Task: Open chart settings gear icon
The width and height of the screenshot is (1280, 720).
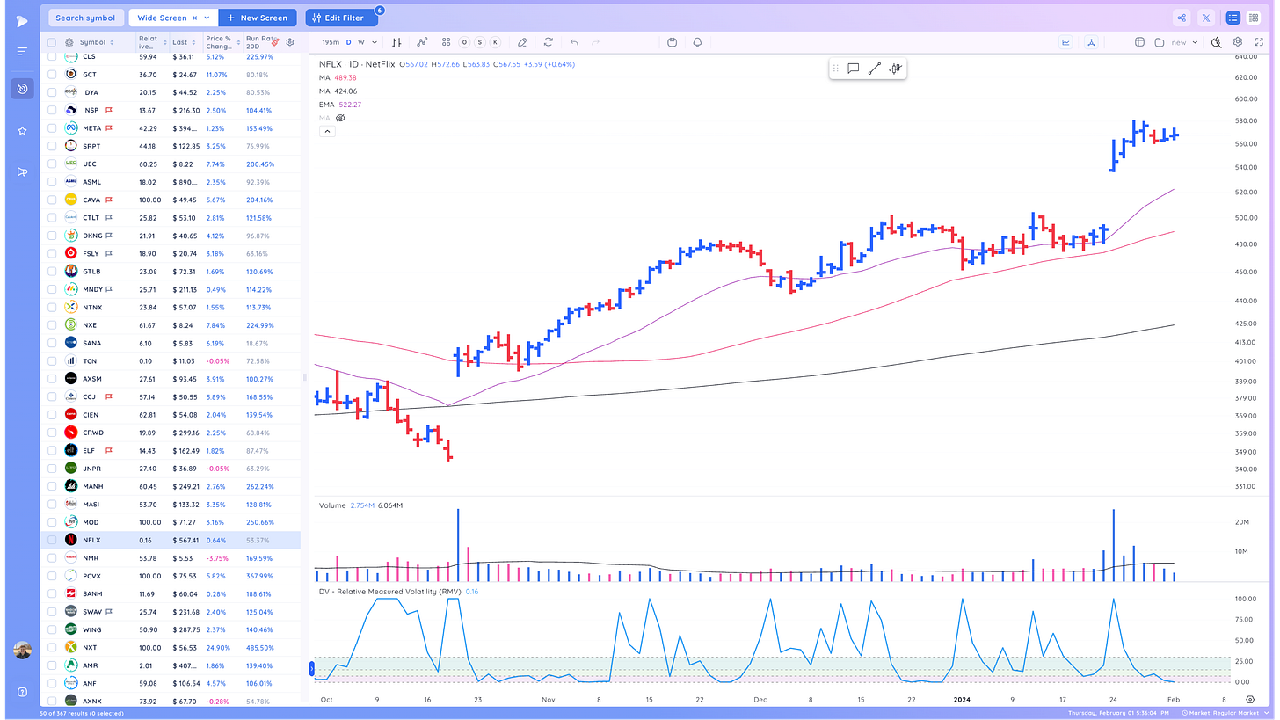Action: point(1237,42)
